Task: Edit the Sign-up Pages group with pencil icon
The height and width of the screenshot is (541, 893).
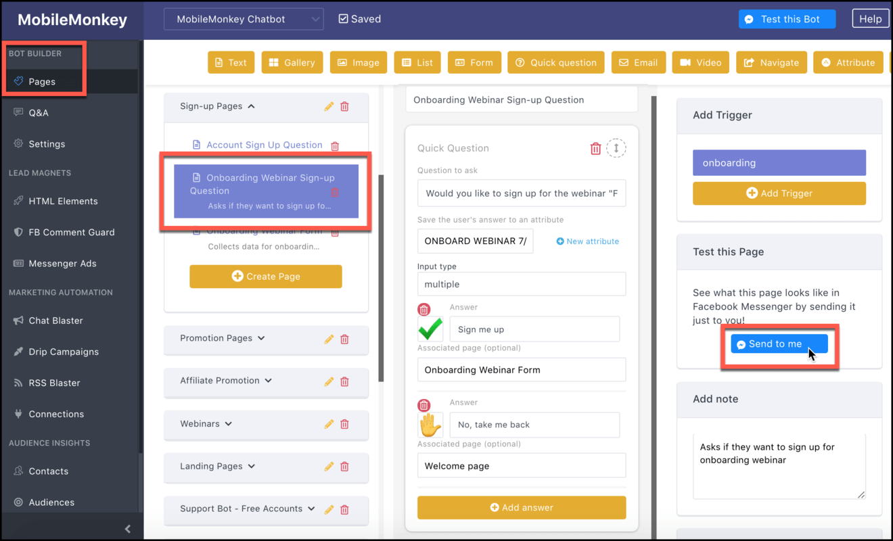Action: point(329,106)
